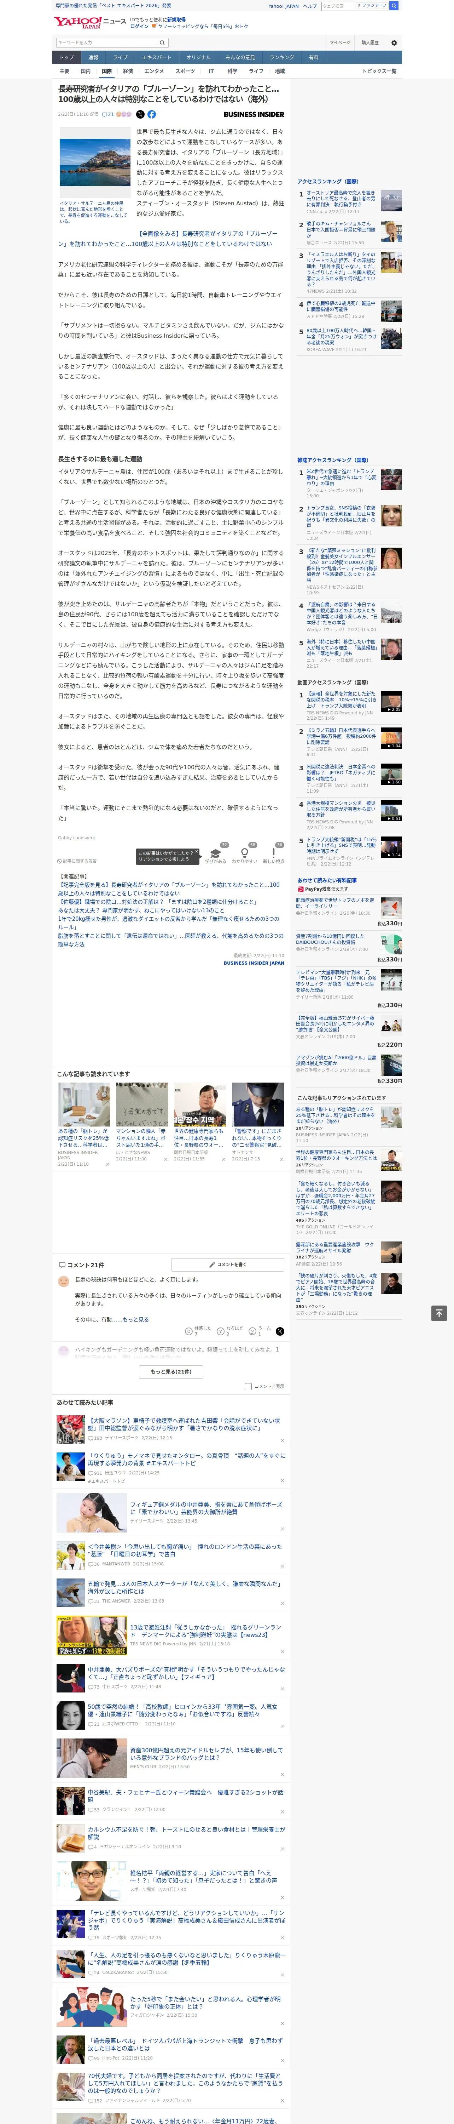Click the search magnifier button in header
454x2124 pixels.
[x=162, y=42]
